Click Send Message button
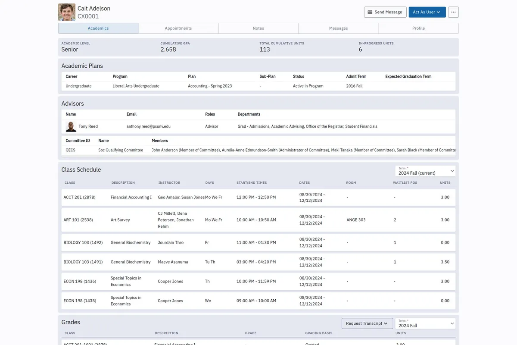Screen dimensions: 517x345 point(384,12)
